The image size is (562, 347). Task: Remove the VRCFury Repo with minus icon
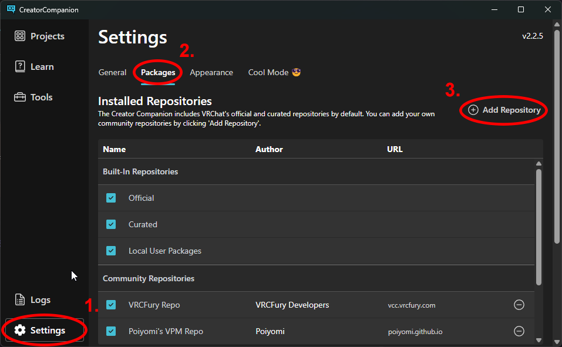[x=519, y=305]
